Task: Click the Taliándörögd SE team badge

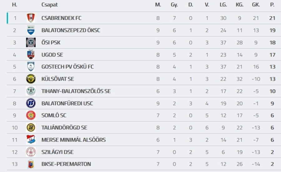Action: [x=31, y=127]
